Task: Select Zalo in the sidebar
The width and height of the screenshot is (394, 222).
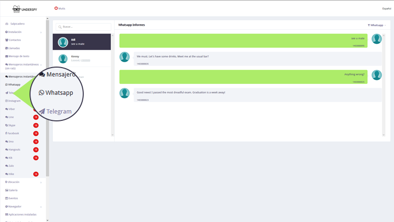Action: [9, 166]
